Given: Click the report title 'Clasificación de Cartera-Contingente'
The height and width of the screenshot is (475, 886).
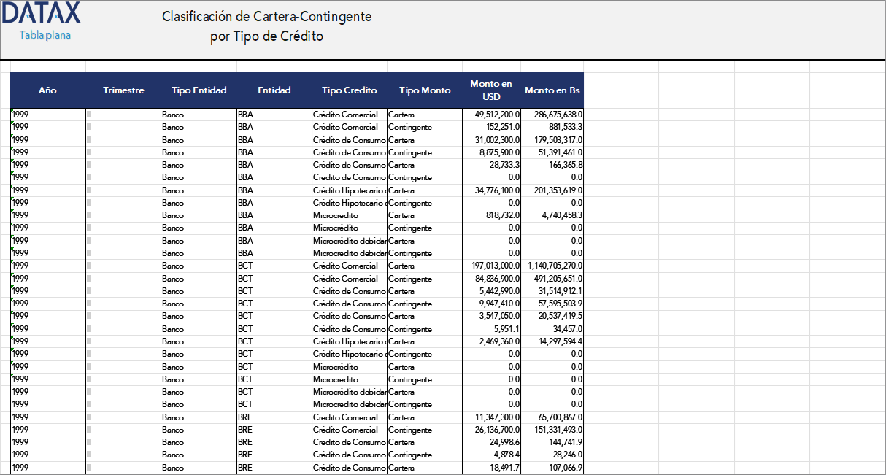Looking at the screenshot, I should click(266, 16).
